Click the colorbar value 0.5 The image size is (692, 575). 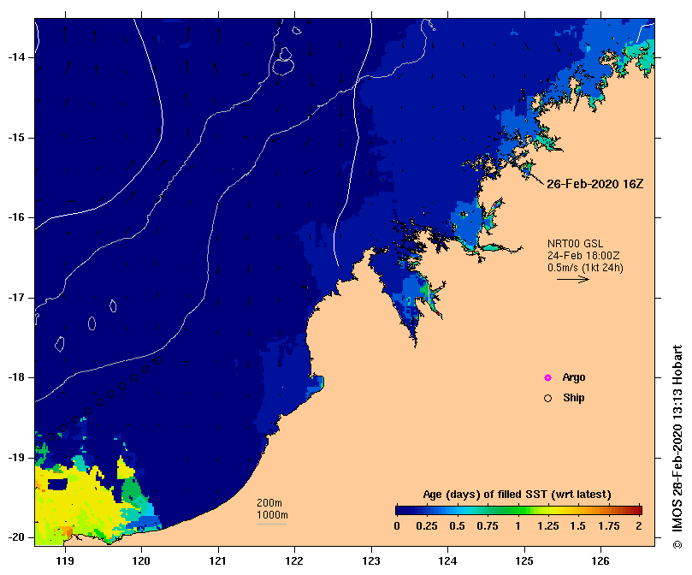(x=457, y=526)
